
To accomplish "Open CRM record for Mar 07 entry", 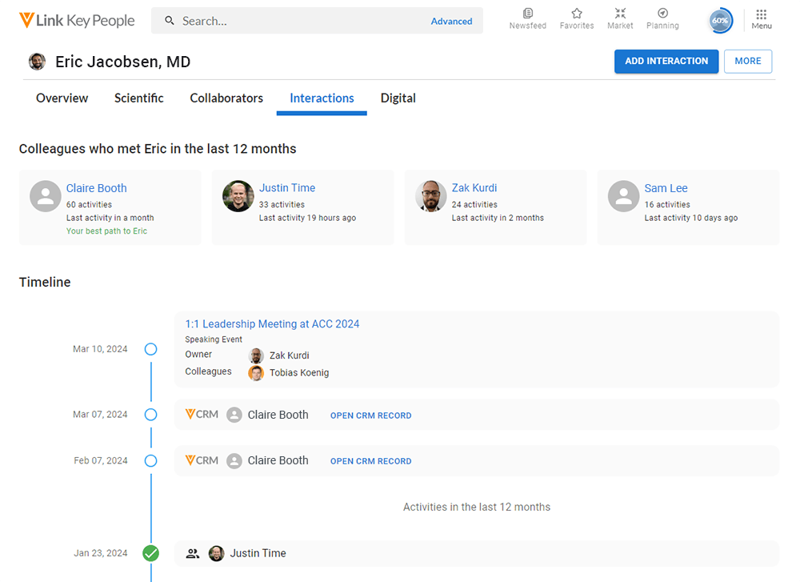I will pyautogui.click(x=370, y=415).
